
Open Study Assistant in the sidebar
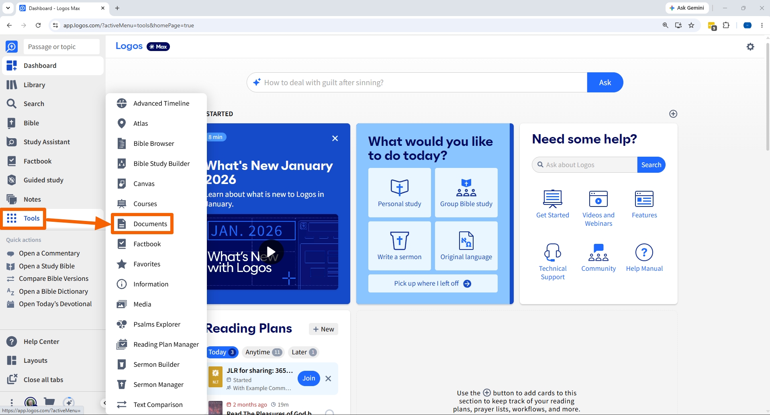[53, 142]
